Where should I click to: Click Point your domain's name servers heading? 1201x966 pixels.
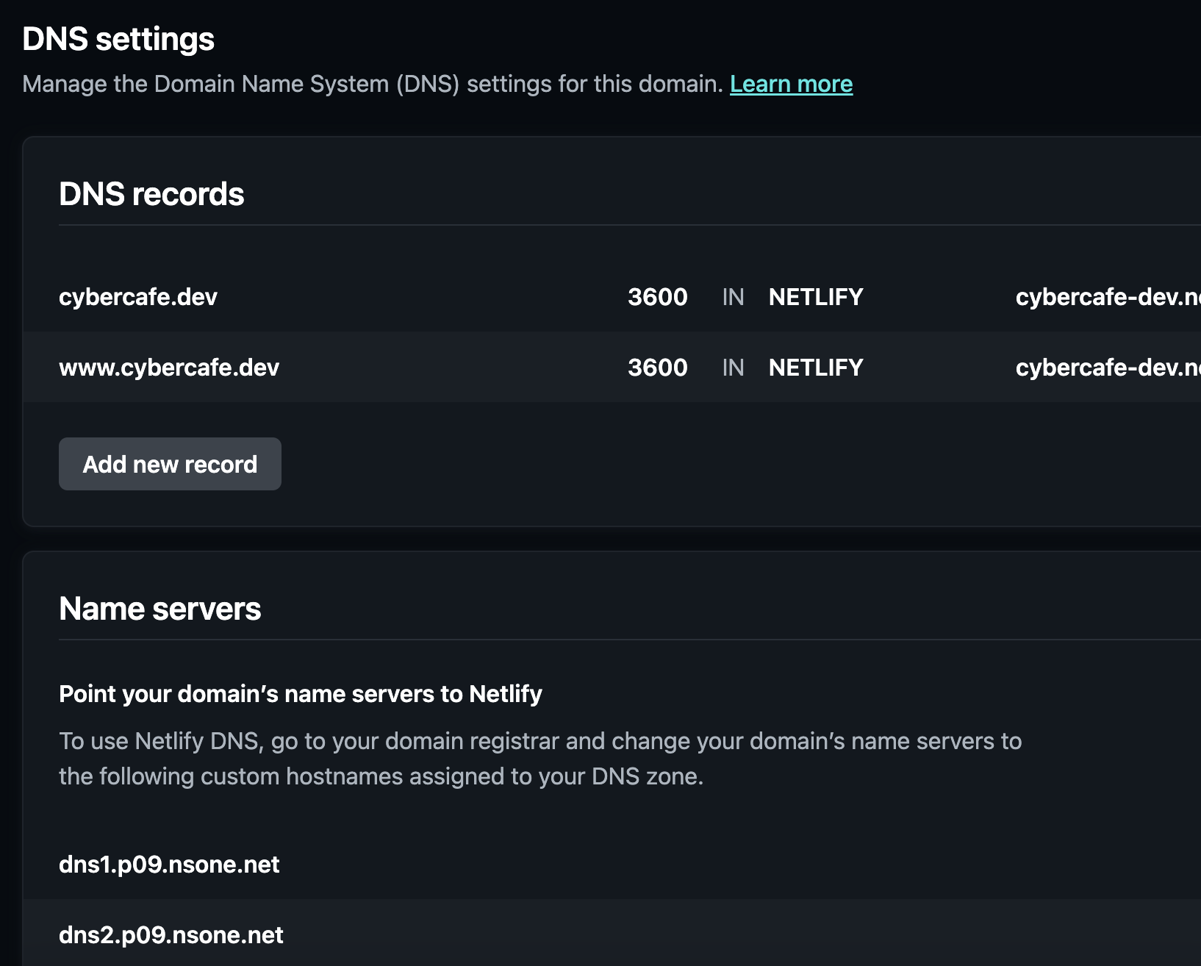301,694
